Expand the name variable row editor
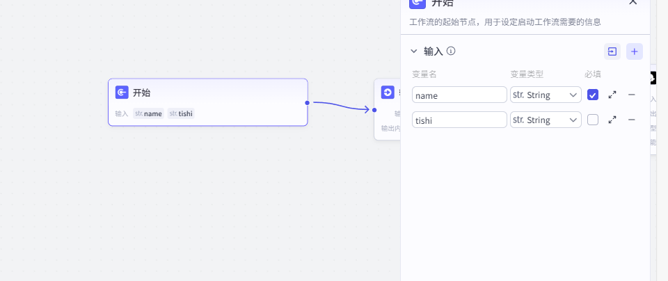 [612, 95]
